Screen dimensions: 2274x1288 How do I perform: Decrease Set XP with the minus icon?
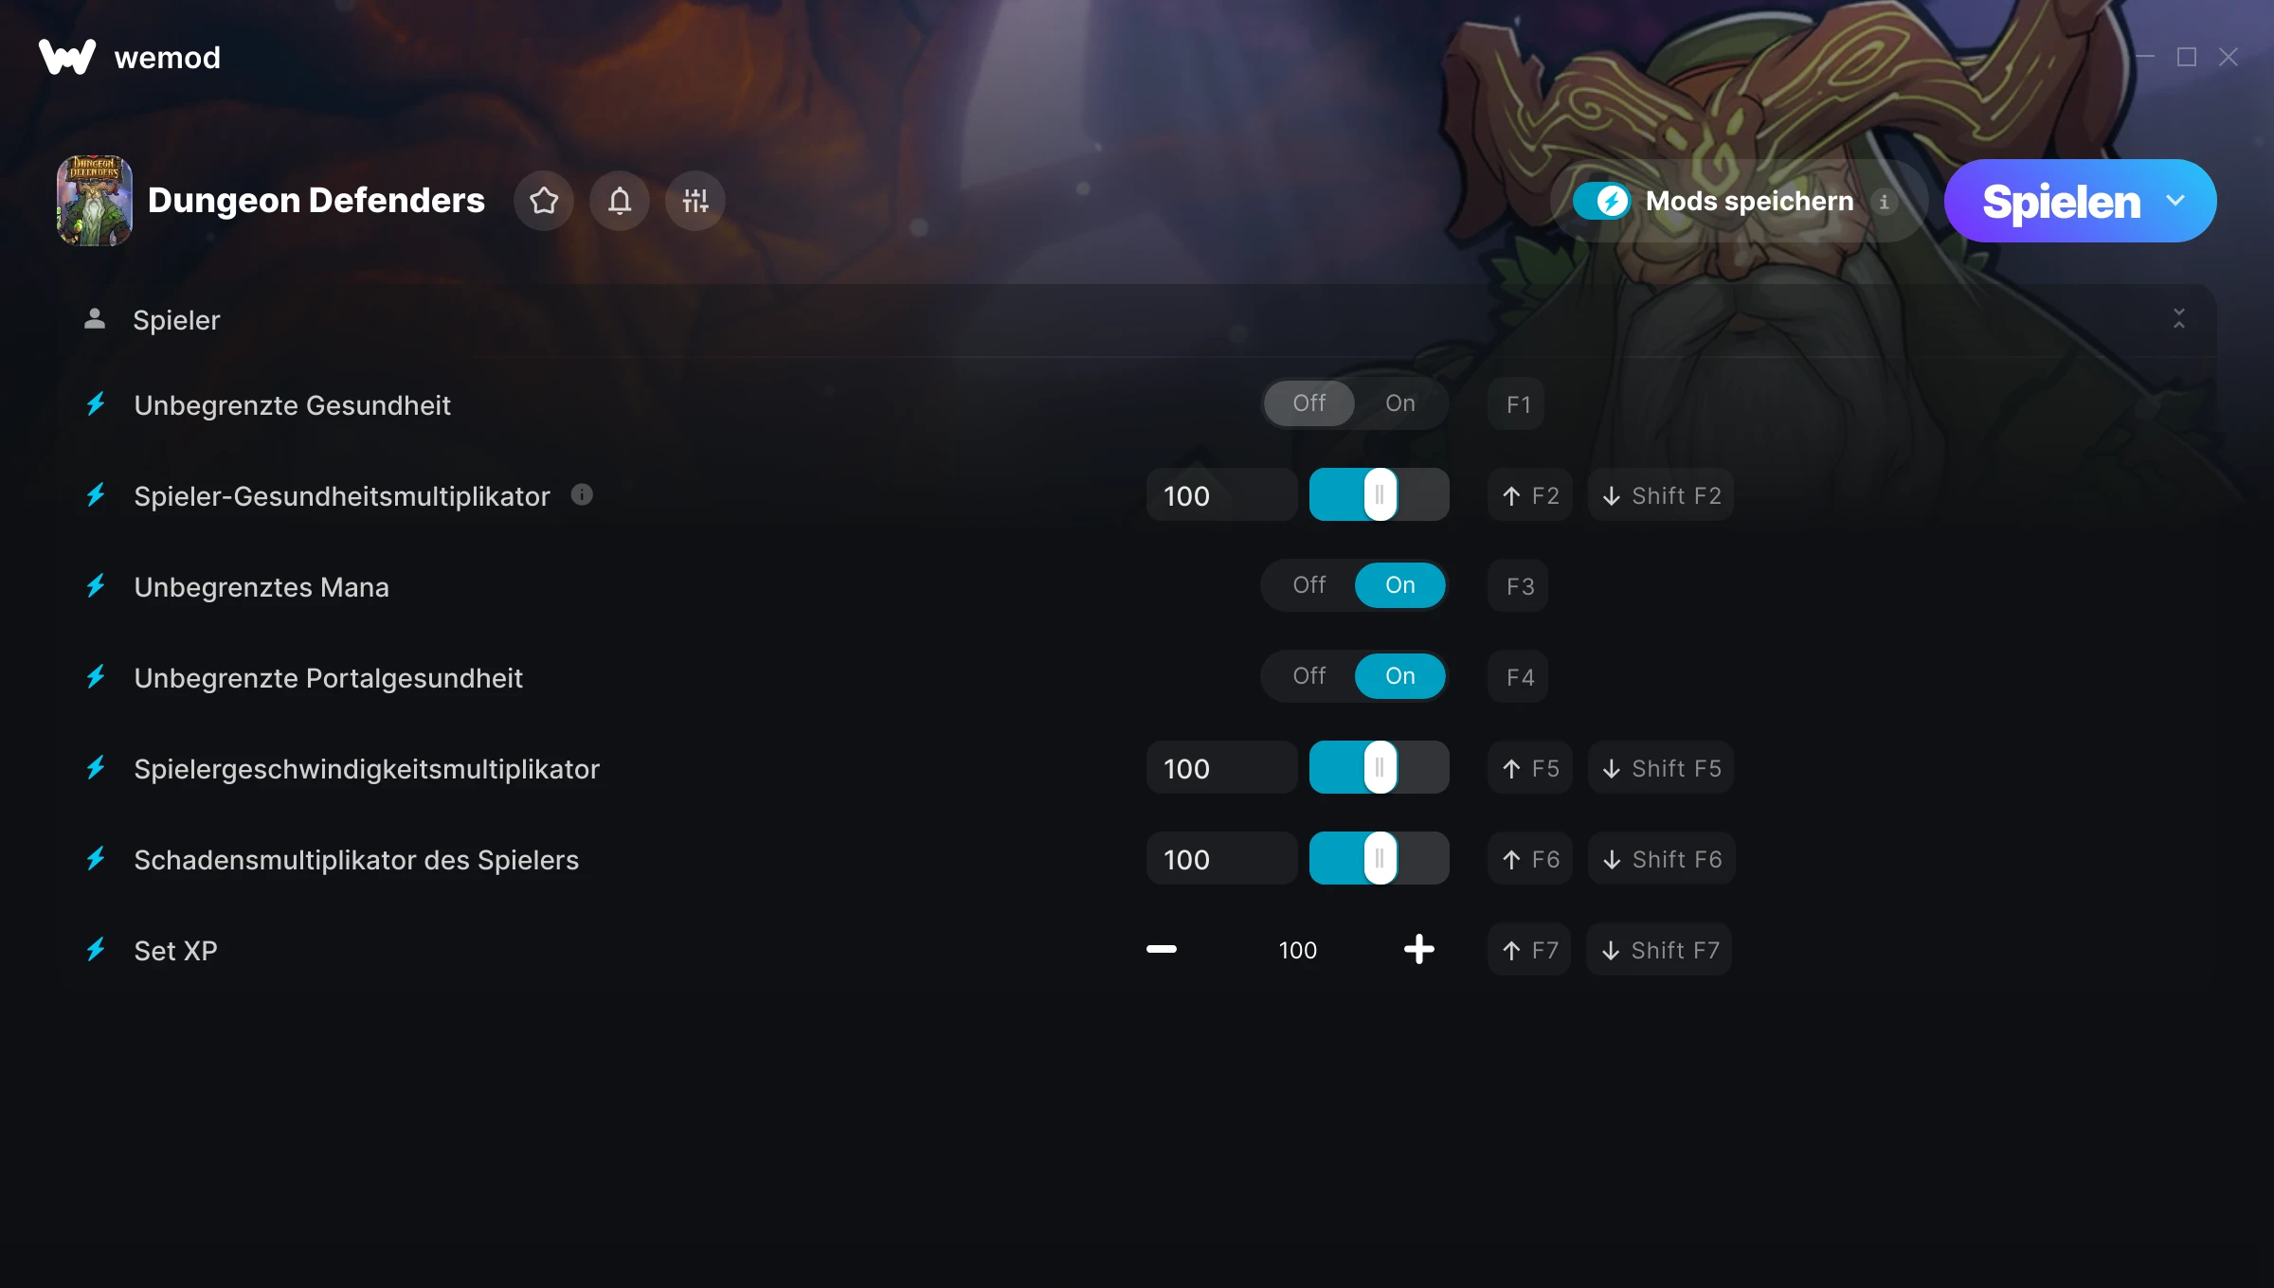tap(1162, 949)
